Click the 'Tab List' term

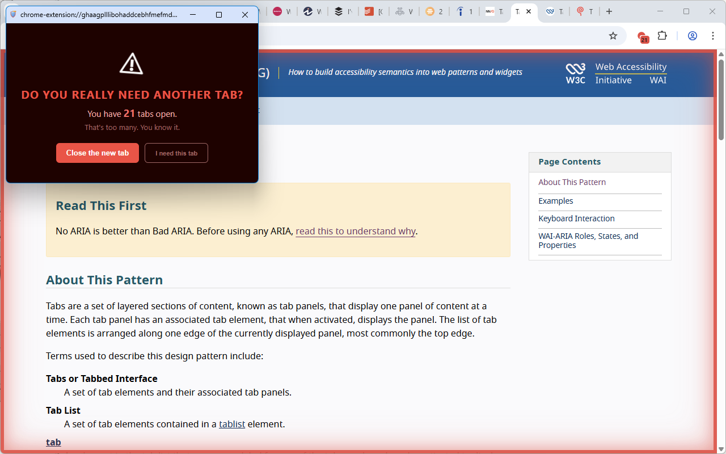coord(63,410)
